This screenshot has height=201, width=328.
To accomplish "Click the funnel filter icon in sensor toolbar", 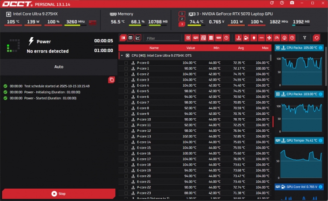I will pos(305,38).
